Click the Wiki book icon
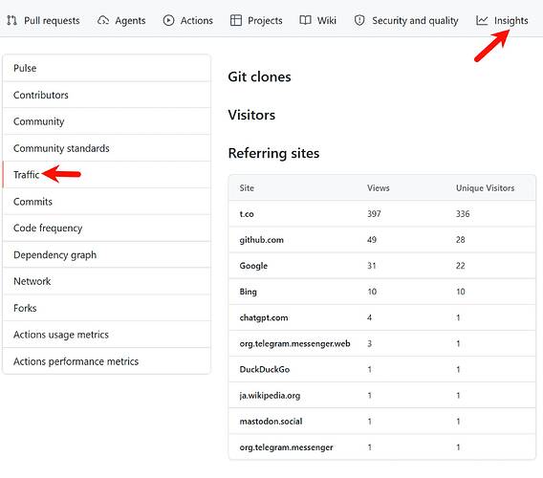543x478 pixels. [x=305, y=20]
